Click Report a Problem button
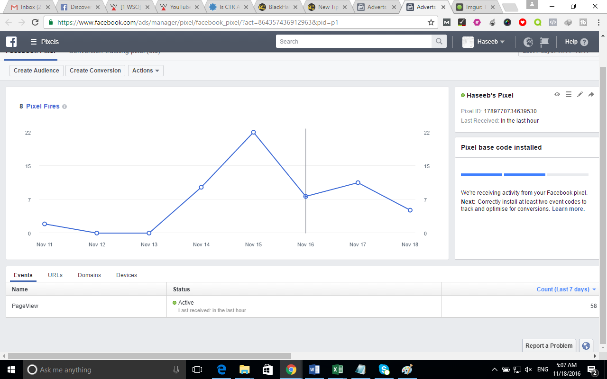The height and width of the screenshot is (379, 607). (549, 346)
